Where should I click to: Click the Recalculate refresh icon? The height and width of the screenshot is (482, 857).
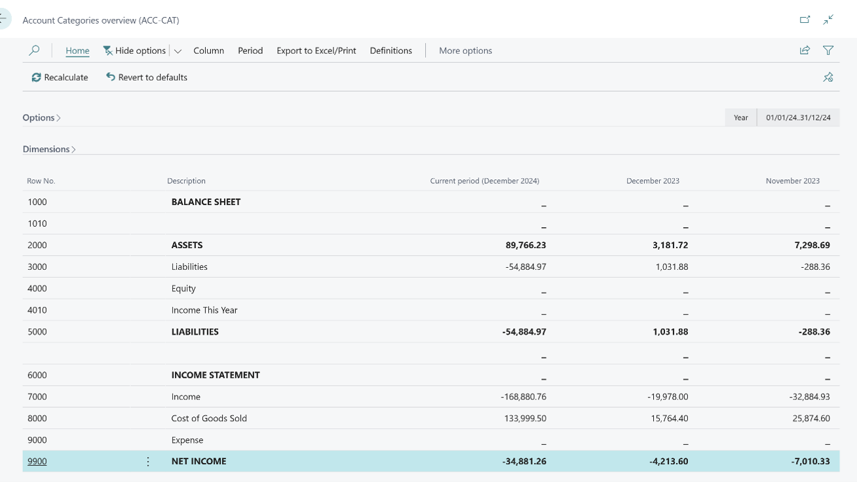click(36, 77)
